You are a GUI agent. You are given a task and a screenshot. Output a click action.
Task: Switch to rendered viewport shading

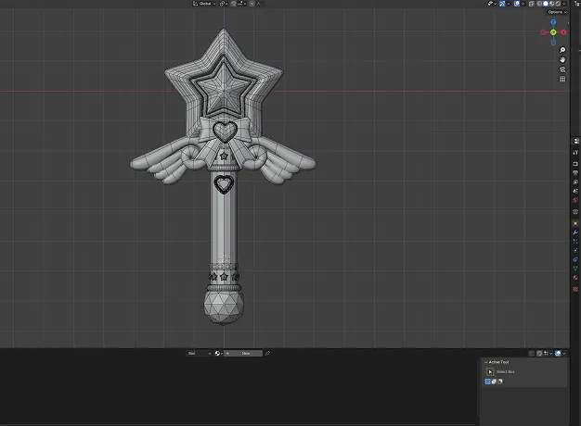pyautogui.click(x=558, y=4)
